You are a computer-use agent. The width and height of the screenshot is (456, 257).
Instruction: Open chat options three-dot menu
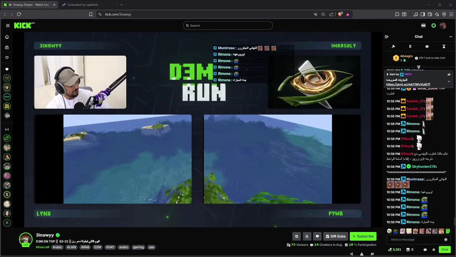(451, 37)
